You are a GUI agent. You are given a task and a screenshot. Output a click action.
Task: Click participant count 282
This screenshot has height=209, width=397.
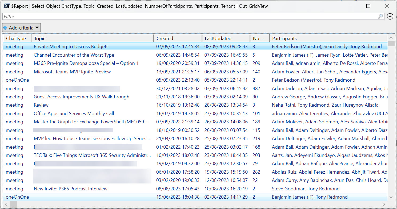coord(256,172)
